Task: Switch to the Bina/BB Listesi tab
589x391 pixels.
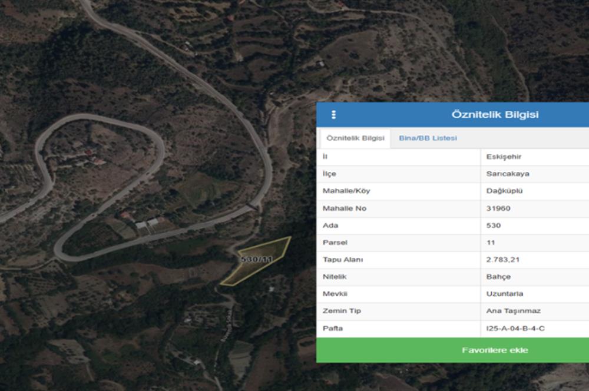Action: click(428, 138)
